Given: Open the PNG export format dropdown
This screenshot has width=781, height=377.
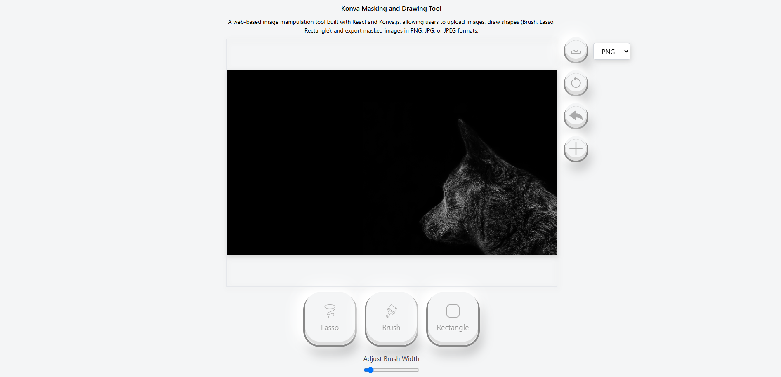Looking at the screenshot, I should (x=611, y=52).
